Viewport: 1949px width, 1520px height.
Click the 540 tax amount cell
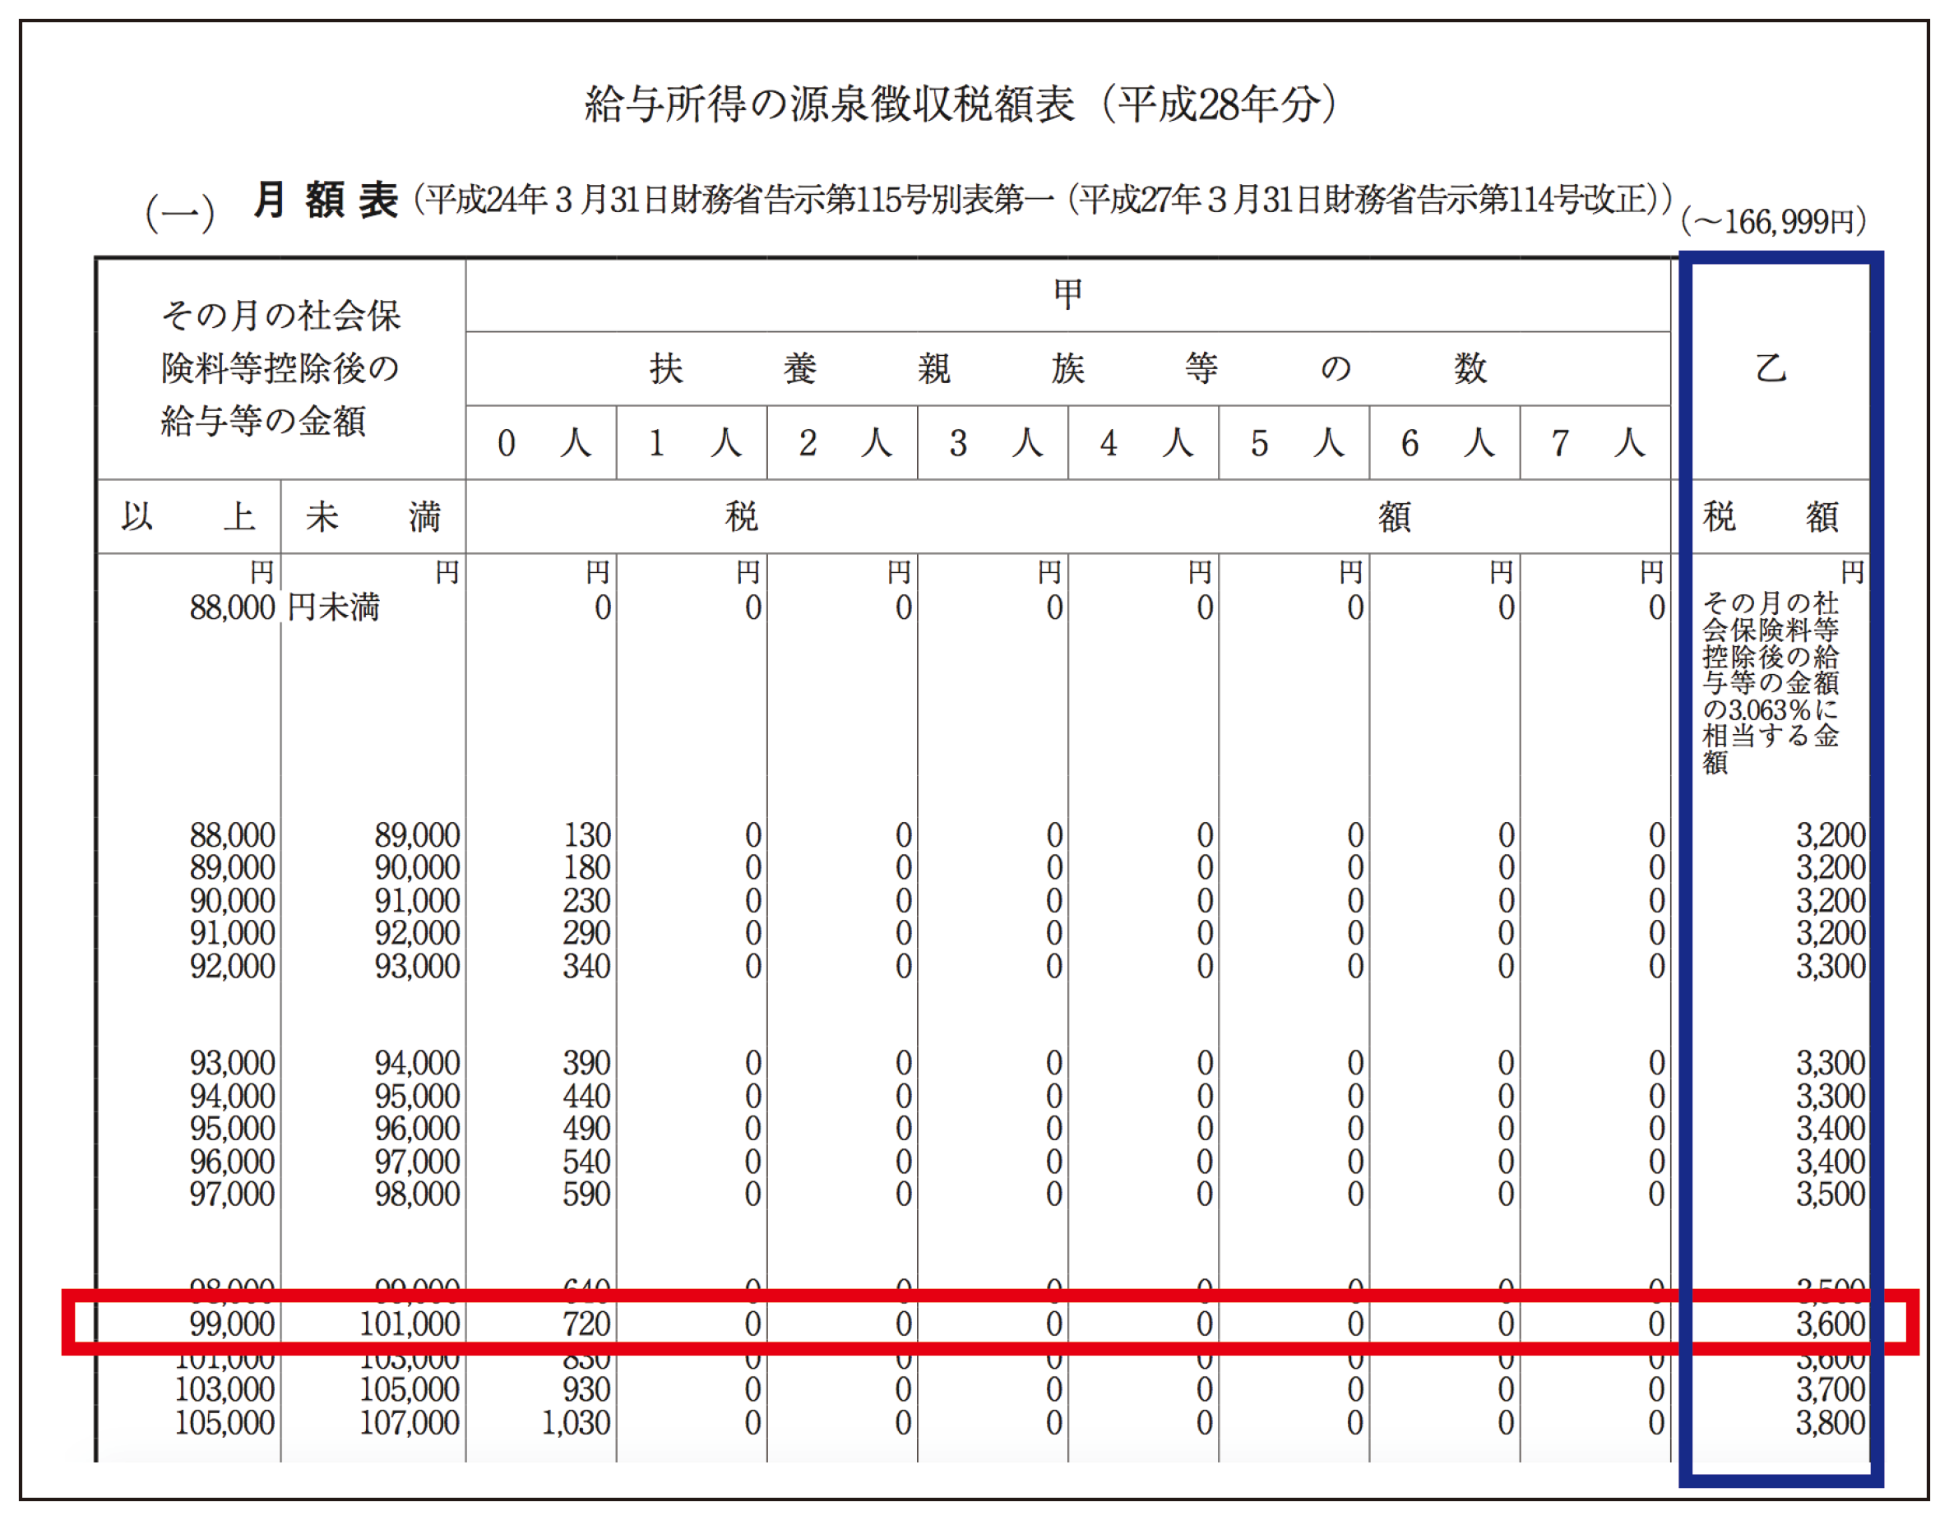(x=586, y=1162)
